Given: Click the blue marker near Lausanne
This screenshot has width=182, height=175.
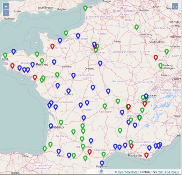Looking at the screenshot, I should coord(146,96).
